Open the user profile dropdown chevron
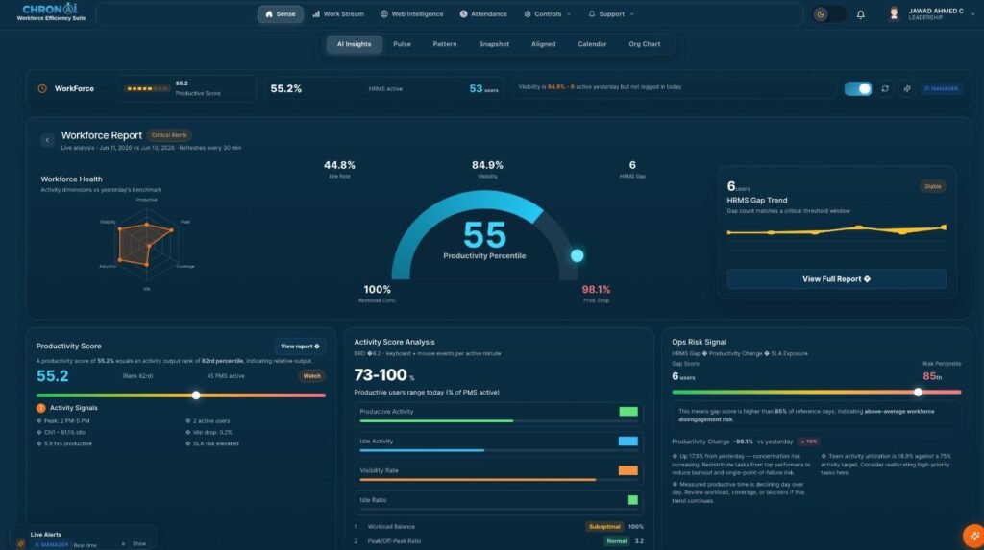984x550 pixels. click(972, 13)
